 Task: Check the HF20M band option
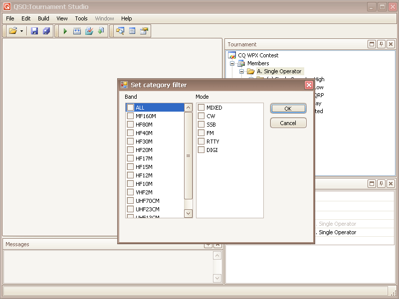point(130,150)
